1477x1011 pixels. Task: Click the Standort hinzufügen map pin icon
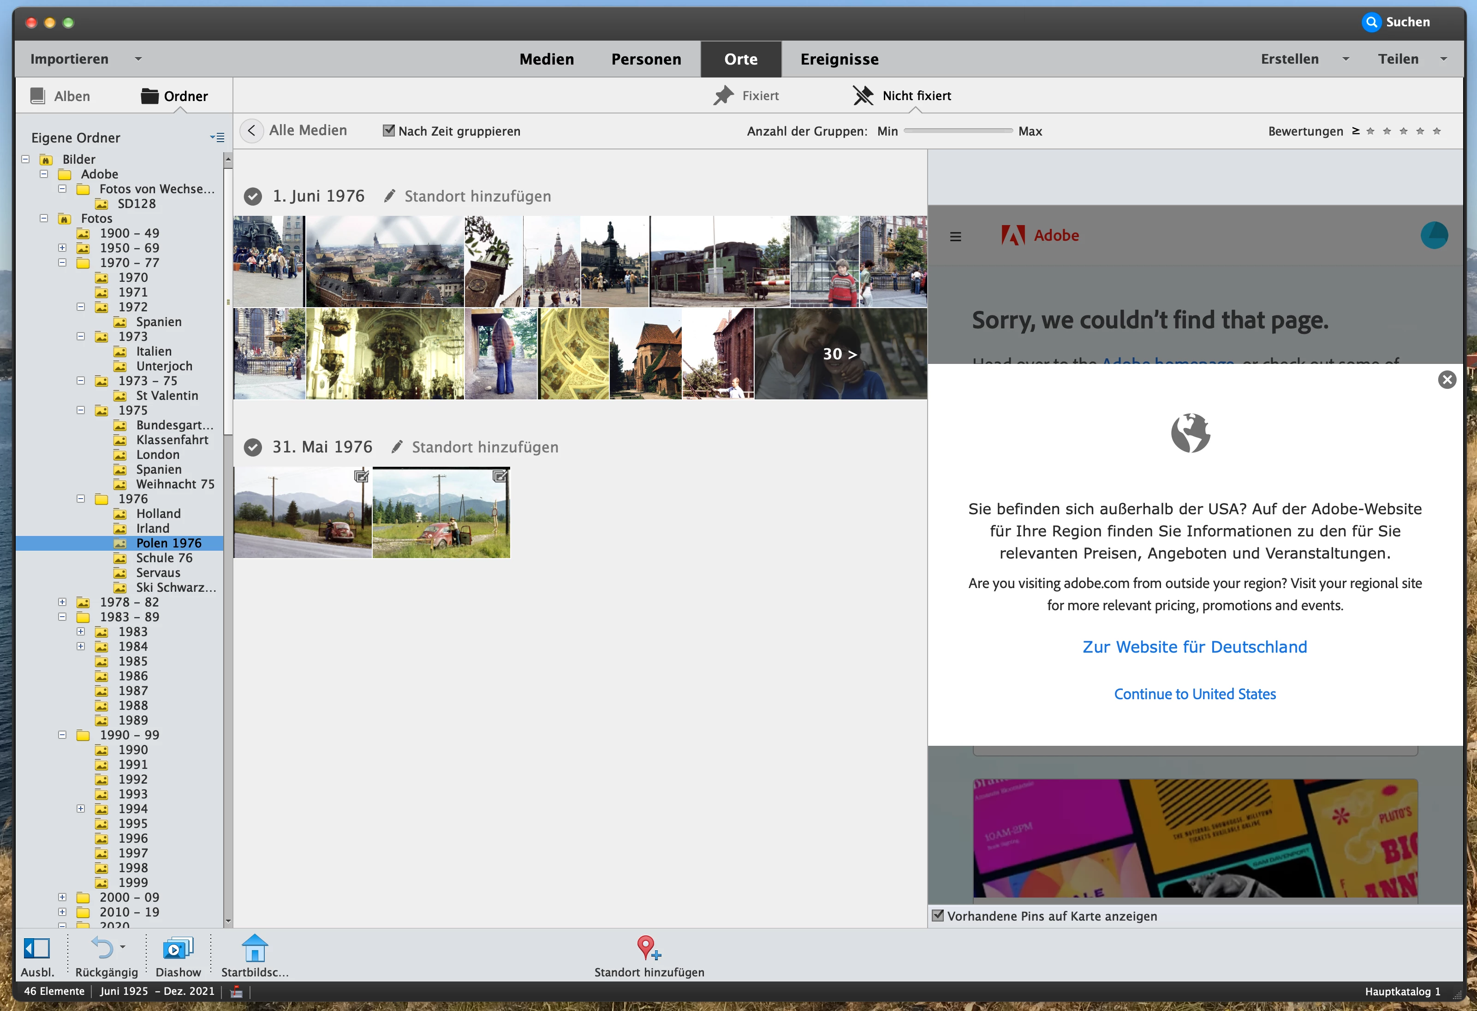[x=648, y=947]
